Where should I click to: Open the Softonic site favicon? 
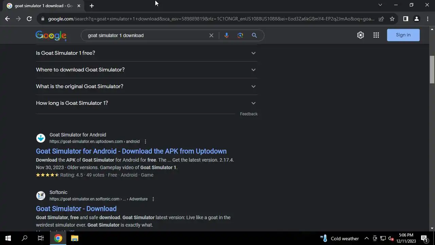coord(41,196)
